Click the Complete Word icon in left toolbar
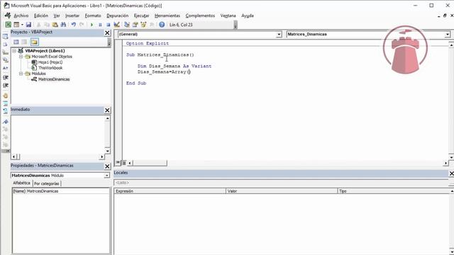This screenshot has height=255, width=454. [5, 68]
